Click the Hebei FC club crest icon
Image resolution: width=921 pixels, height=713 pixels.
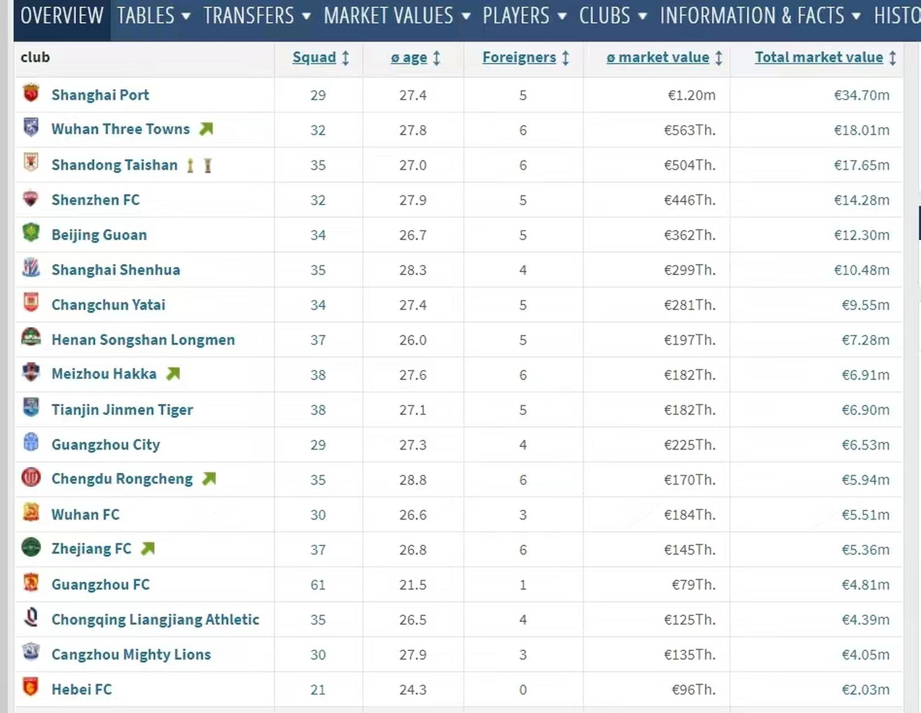click(x=31, y=688)
